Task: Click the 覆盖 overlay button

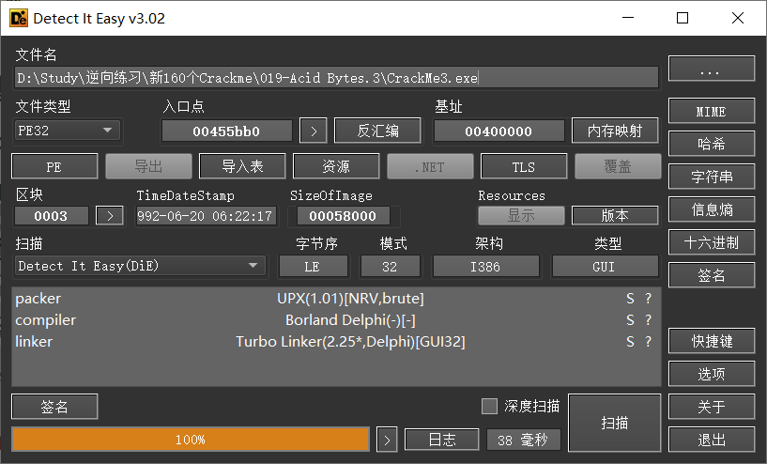Action: coord(618,166)
